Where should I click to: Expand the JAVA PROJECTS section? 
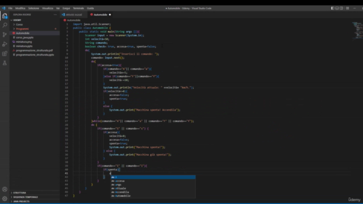tap(22, 202)
